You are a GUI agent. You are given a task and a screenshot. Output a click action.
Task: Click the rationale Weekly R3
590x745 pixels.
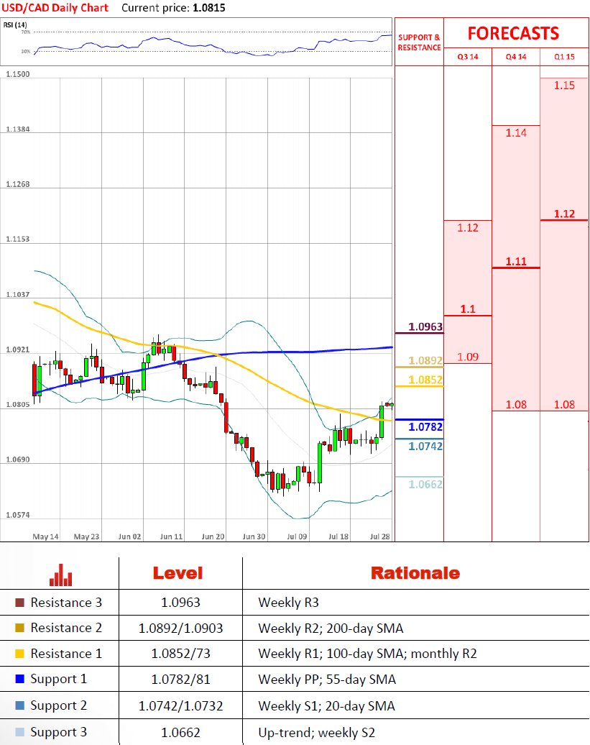289,603
